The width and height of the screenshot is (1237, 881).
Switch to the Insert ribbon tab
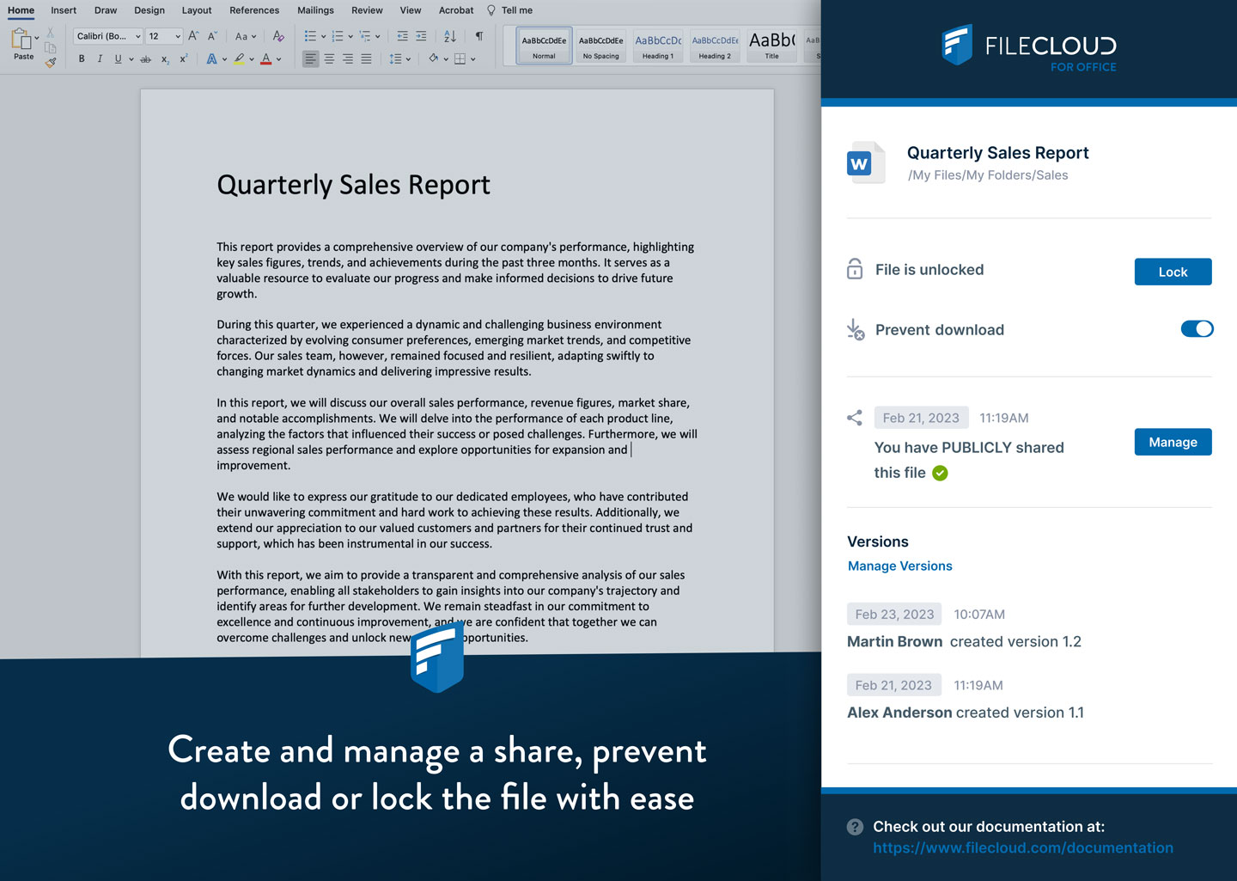pos(64,10)
